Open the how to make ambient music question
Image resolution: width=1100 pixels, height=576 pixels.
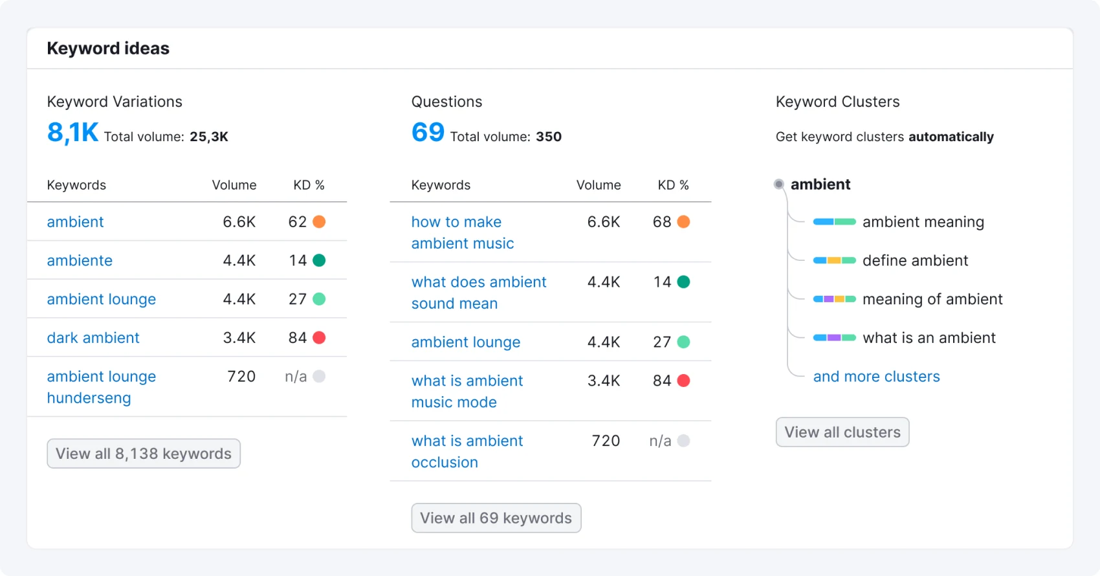point(463,232)
